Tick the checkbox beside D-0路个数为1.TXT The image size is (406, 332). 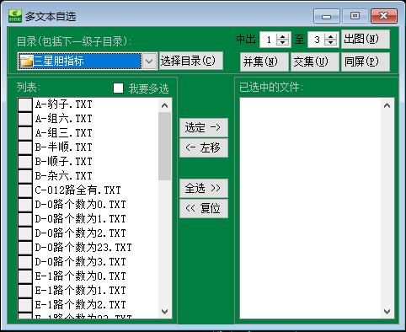click(x=25, y=219)
